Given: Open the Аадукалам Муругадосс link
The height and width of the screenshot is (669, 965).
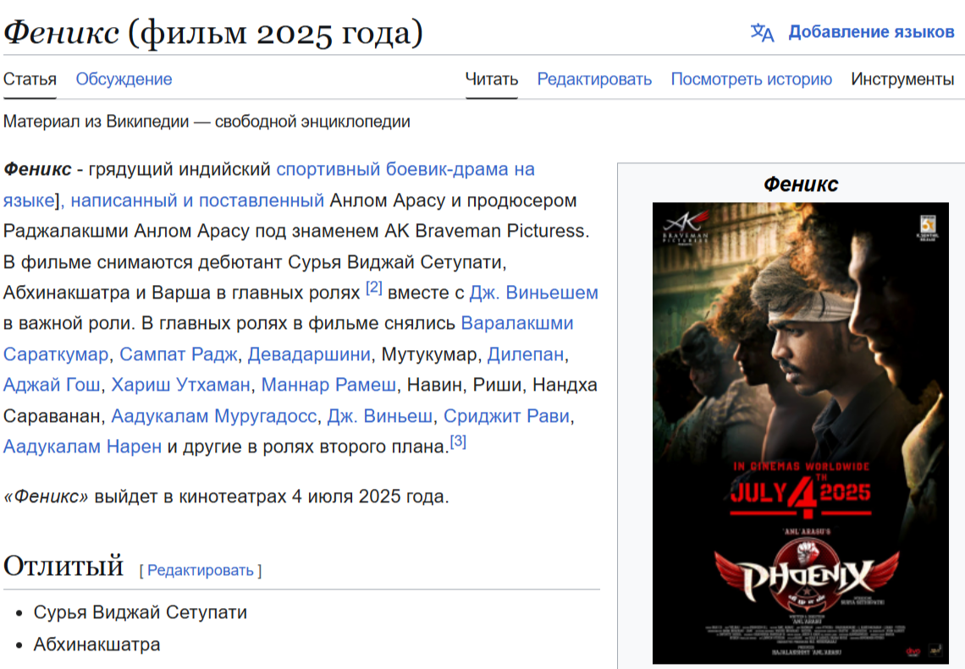Looking at the screenshot, I should (x=213, y=416).
